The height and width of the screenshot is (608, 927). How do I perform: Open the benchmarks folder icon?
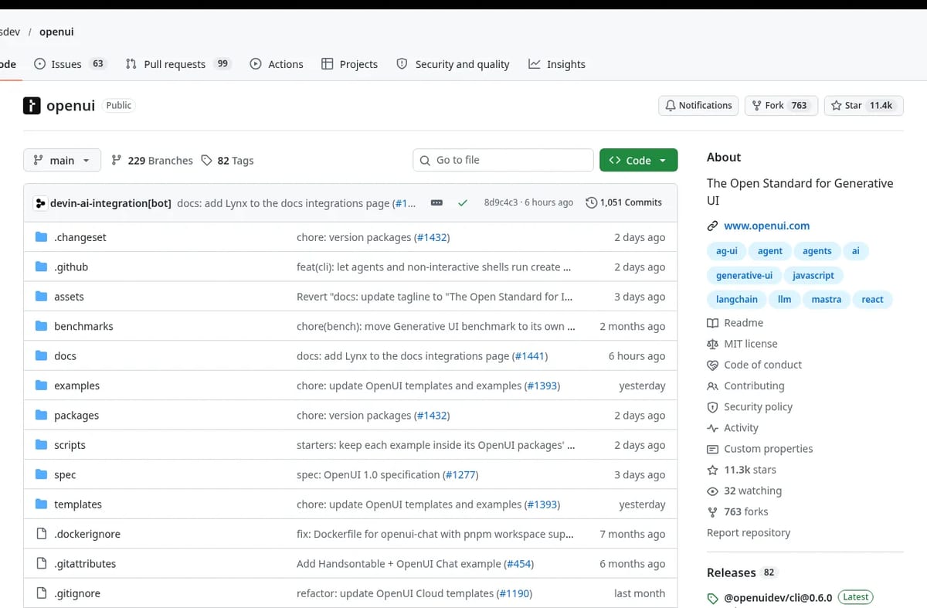(x=42, y=326)
